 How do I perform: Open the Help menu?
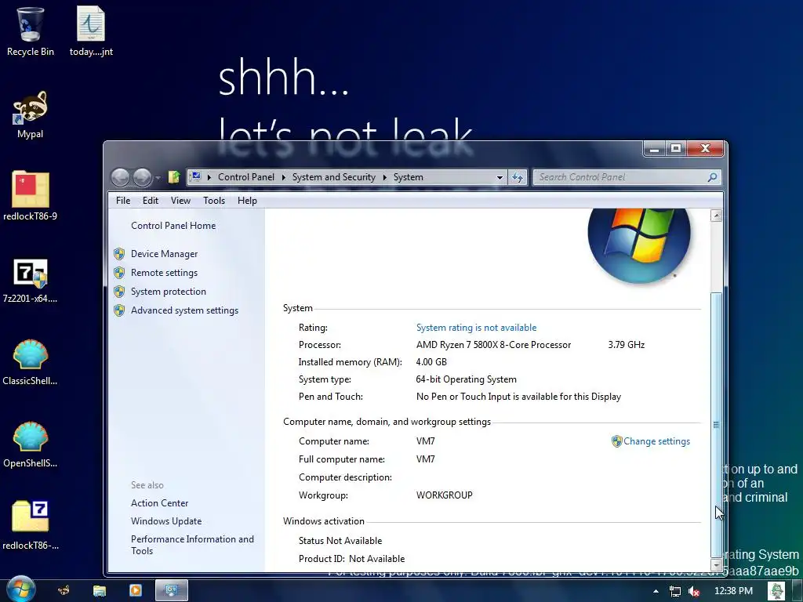click(x=247, y=201)
